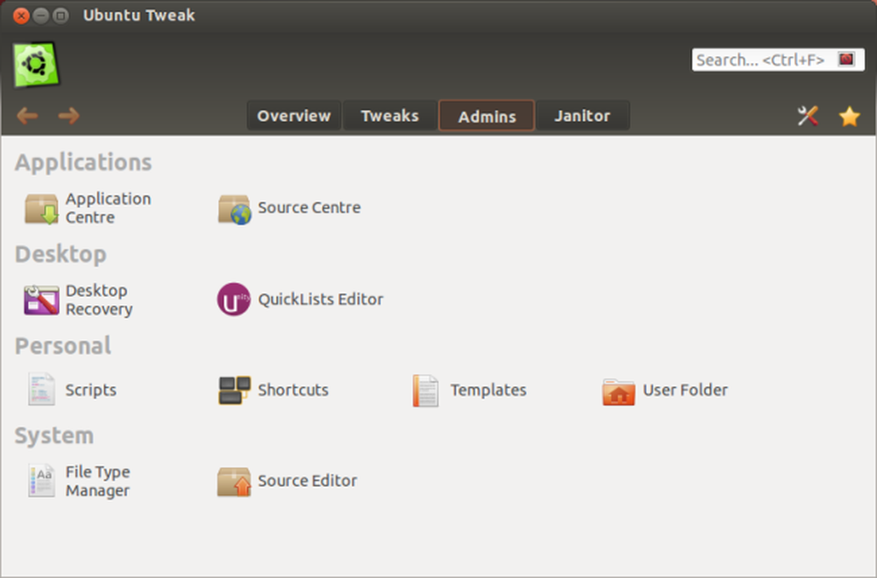The width and height of the screenshot is (877, 578).
Task: Open the QuickLists Editor Unity icon
Action: [234, 300]
